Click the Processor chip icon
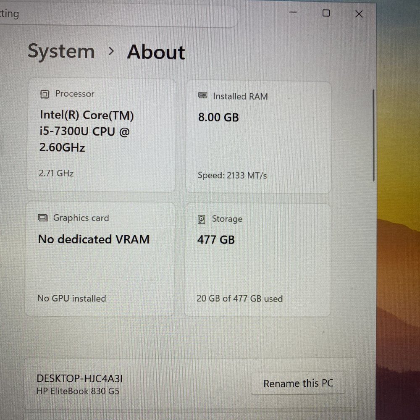 click(x=45, y=94)
